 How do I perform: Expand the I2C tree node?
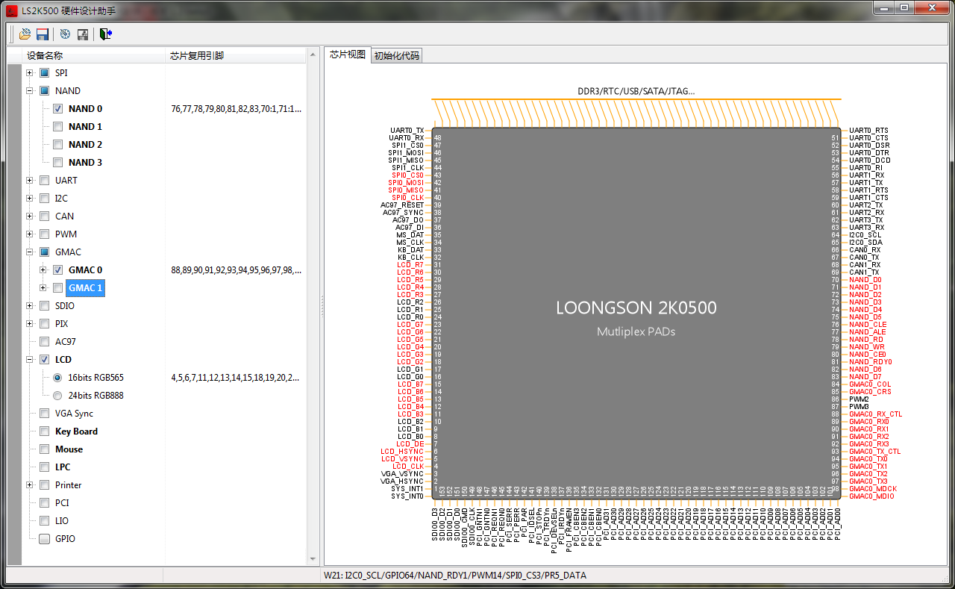30,199
